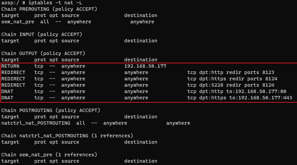297x165 pixels.
Task: Click the RETURN target in OUTPUT chain
Action: click(x=10, y=66)
